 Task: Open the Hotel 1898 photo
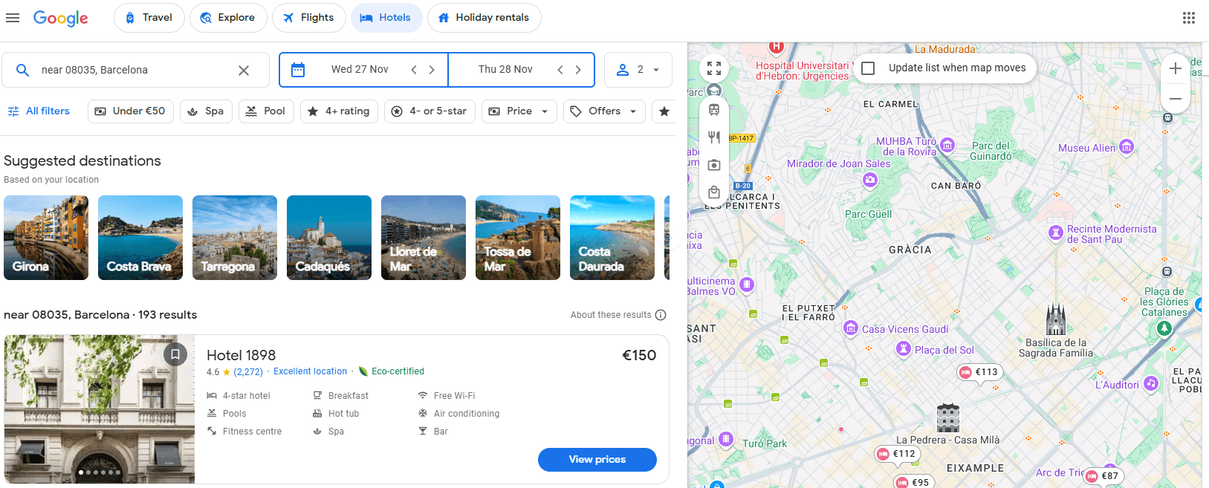coord(100,409)
